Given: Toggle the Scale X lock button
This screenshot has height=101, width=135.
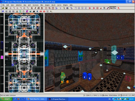Looking at the screenshot, I should click(79, 8).
